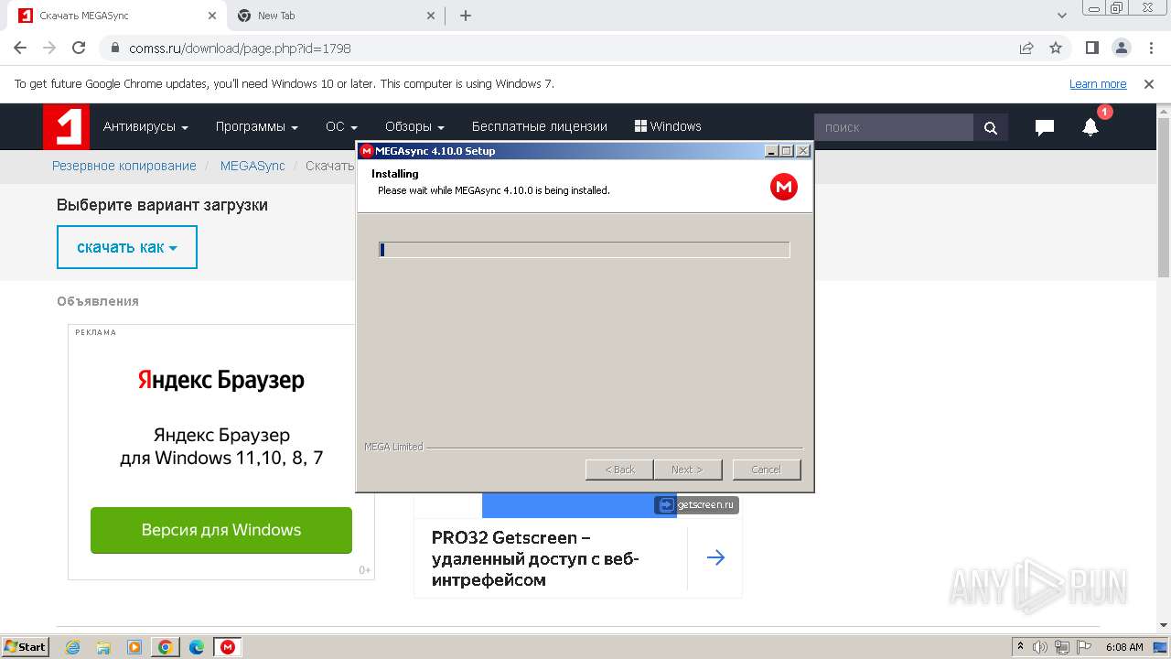This screenshot has width=1171, height=659.
Task: Open MEGASync breadcrumb link
Action: [x=252, y=166]
